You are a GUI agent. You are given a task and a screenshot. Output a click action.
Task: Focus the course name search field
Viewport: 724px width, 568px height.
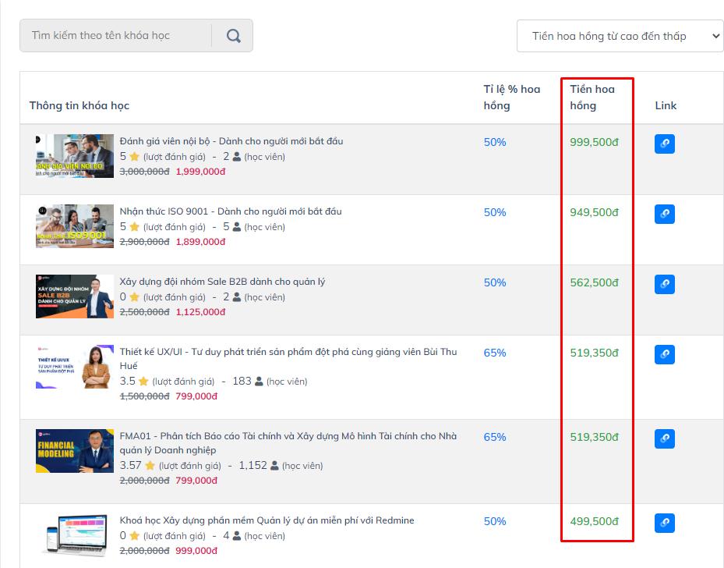115,36
